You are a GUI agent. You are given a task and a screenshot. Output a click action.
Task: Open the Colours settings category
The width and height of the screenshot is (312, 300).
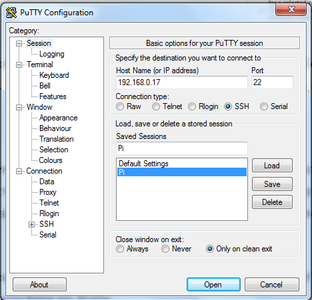coord(51,160)
